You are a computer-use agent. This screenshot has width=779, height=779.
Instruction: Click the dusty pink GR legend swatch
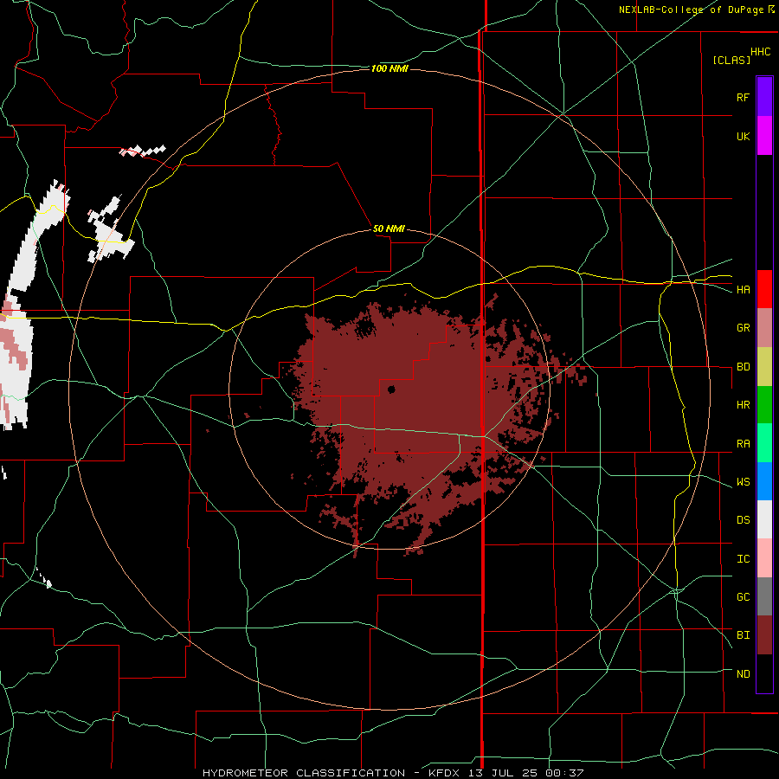[764, 327]
